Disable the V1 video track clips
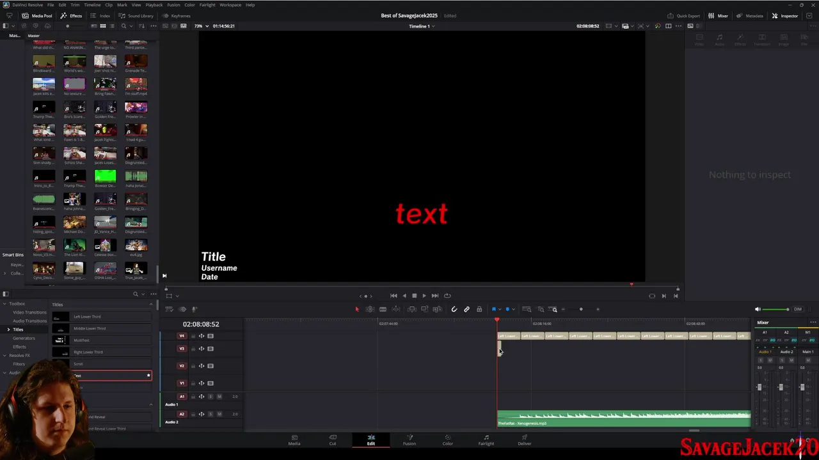 click(x=210, y=383)
